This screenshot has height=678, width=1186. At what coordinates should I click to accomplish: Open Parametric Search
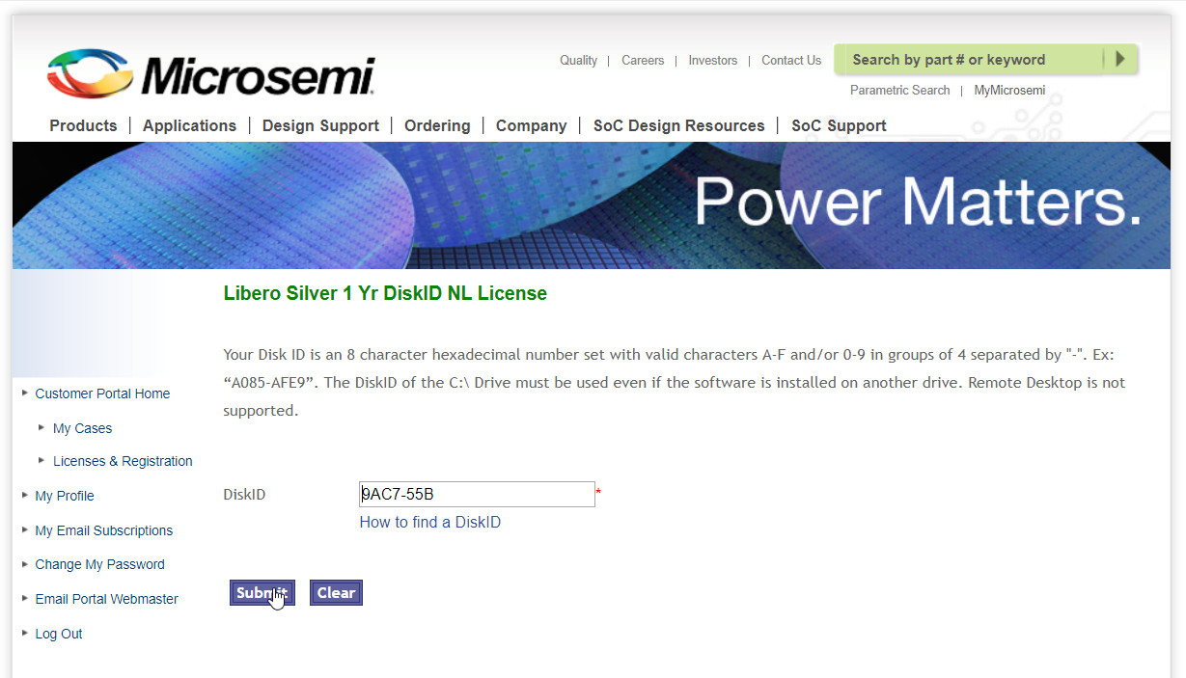[x=899, y=90]
